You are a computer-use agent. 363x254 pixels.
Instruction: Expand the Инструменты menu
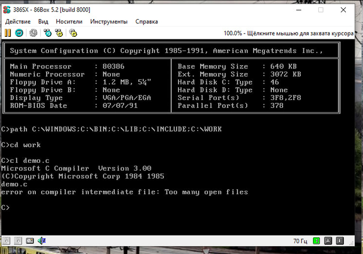pos(108,22)
